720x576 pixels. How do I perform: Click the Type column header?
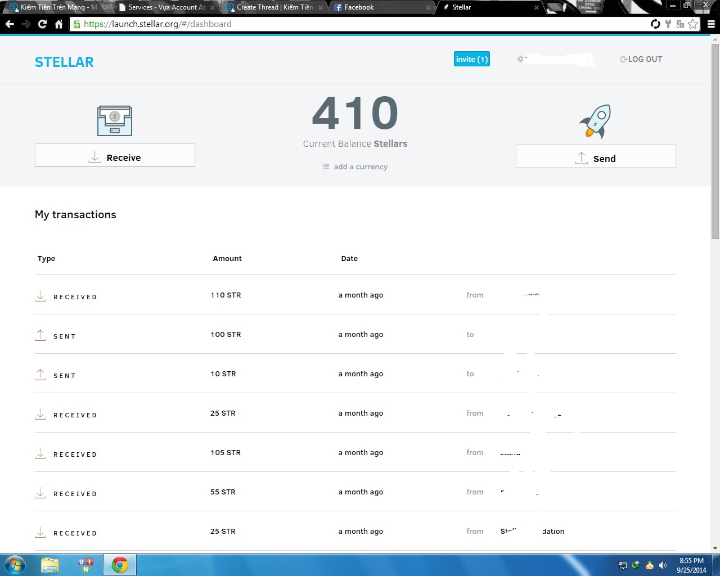pos(46,259)
